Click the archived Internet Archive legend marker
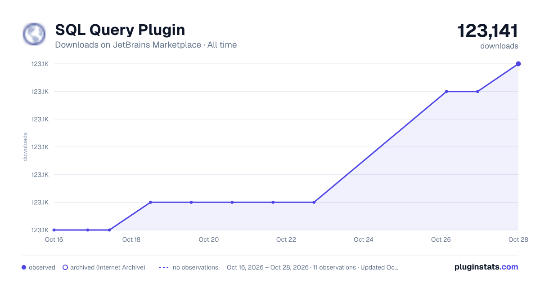540x283 pixels. click(65, 267)
